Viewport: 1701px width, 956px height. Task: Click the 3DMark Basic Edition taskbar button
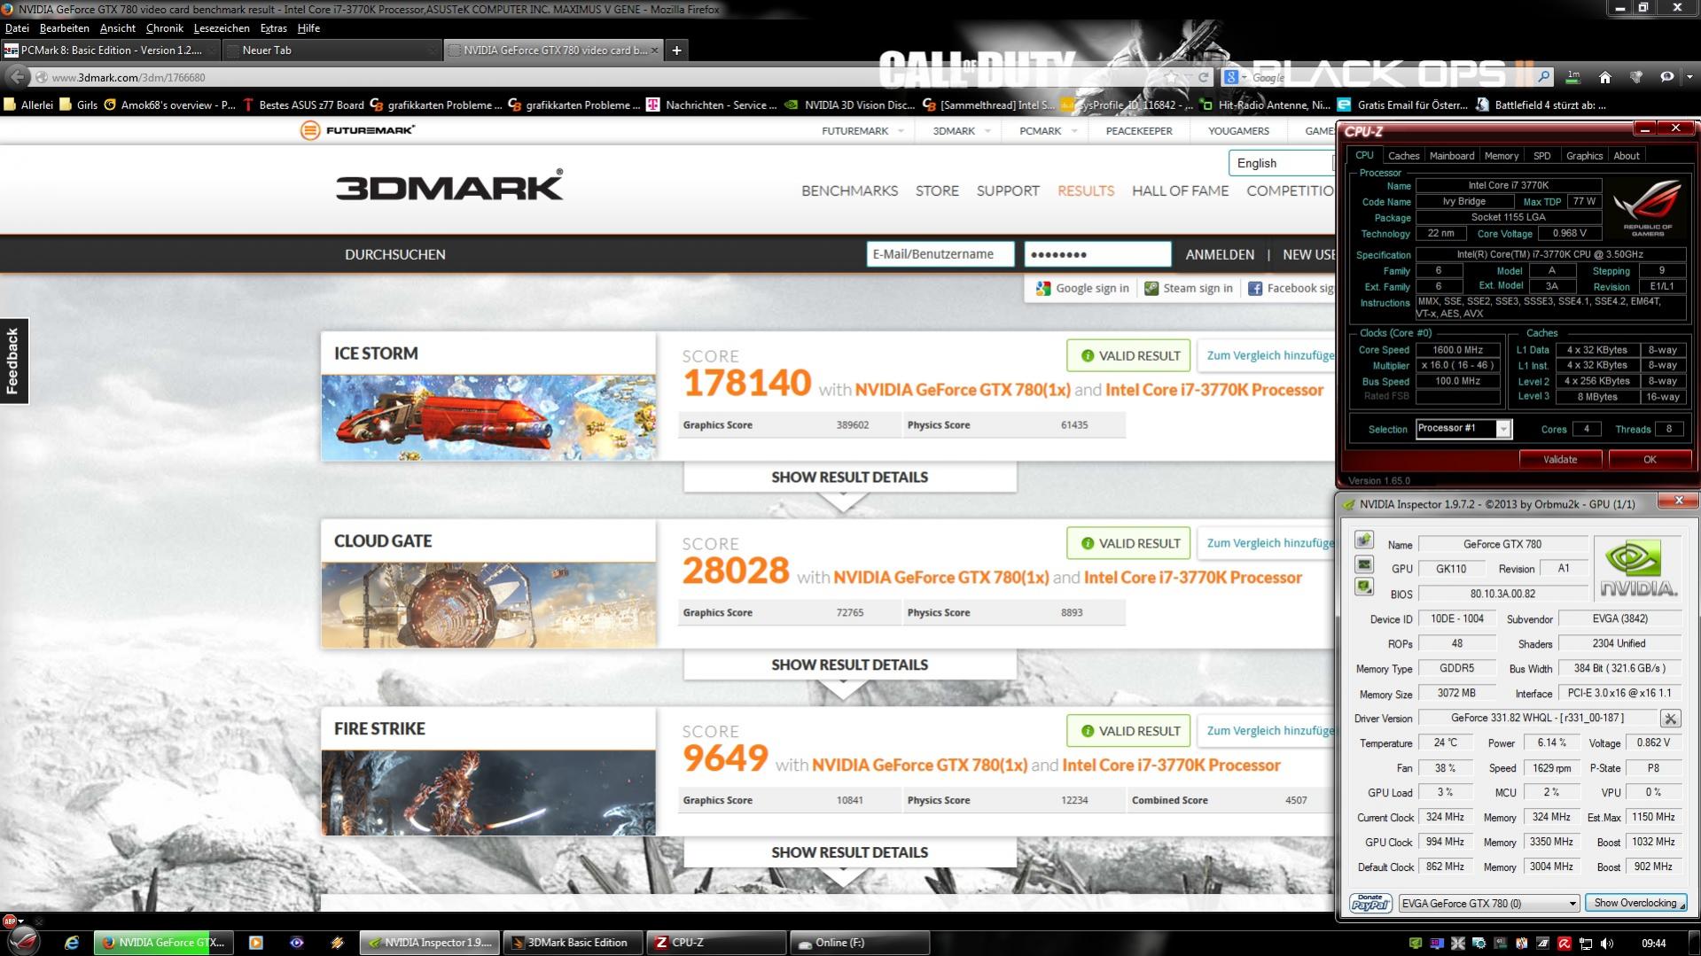click(572, 943)
